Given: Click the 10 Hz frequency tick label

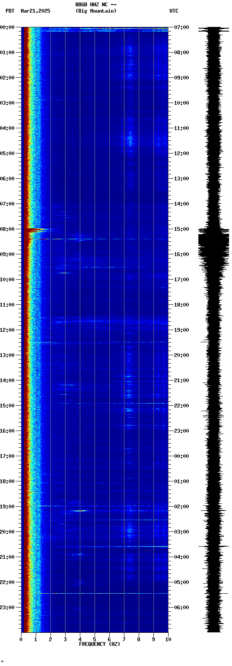Looking at the screenshot, I should pos(168,640).
